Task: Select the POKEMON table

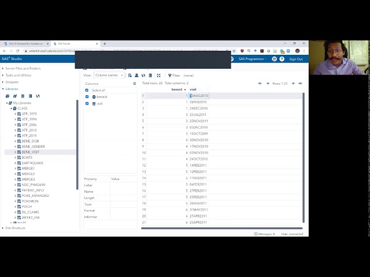Action: pos(30,201)
